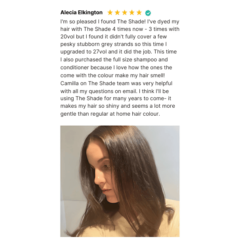Click the word "gentle" in the last line
240x240 pixels.
(x=69, y=114)
